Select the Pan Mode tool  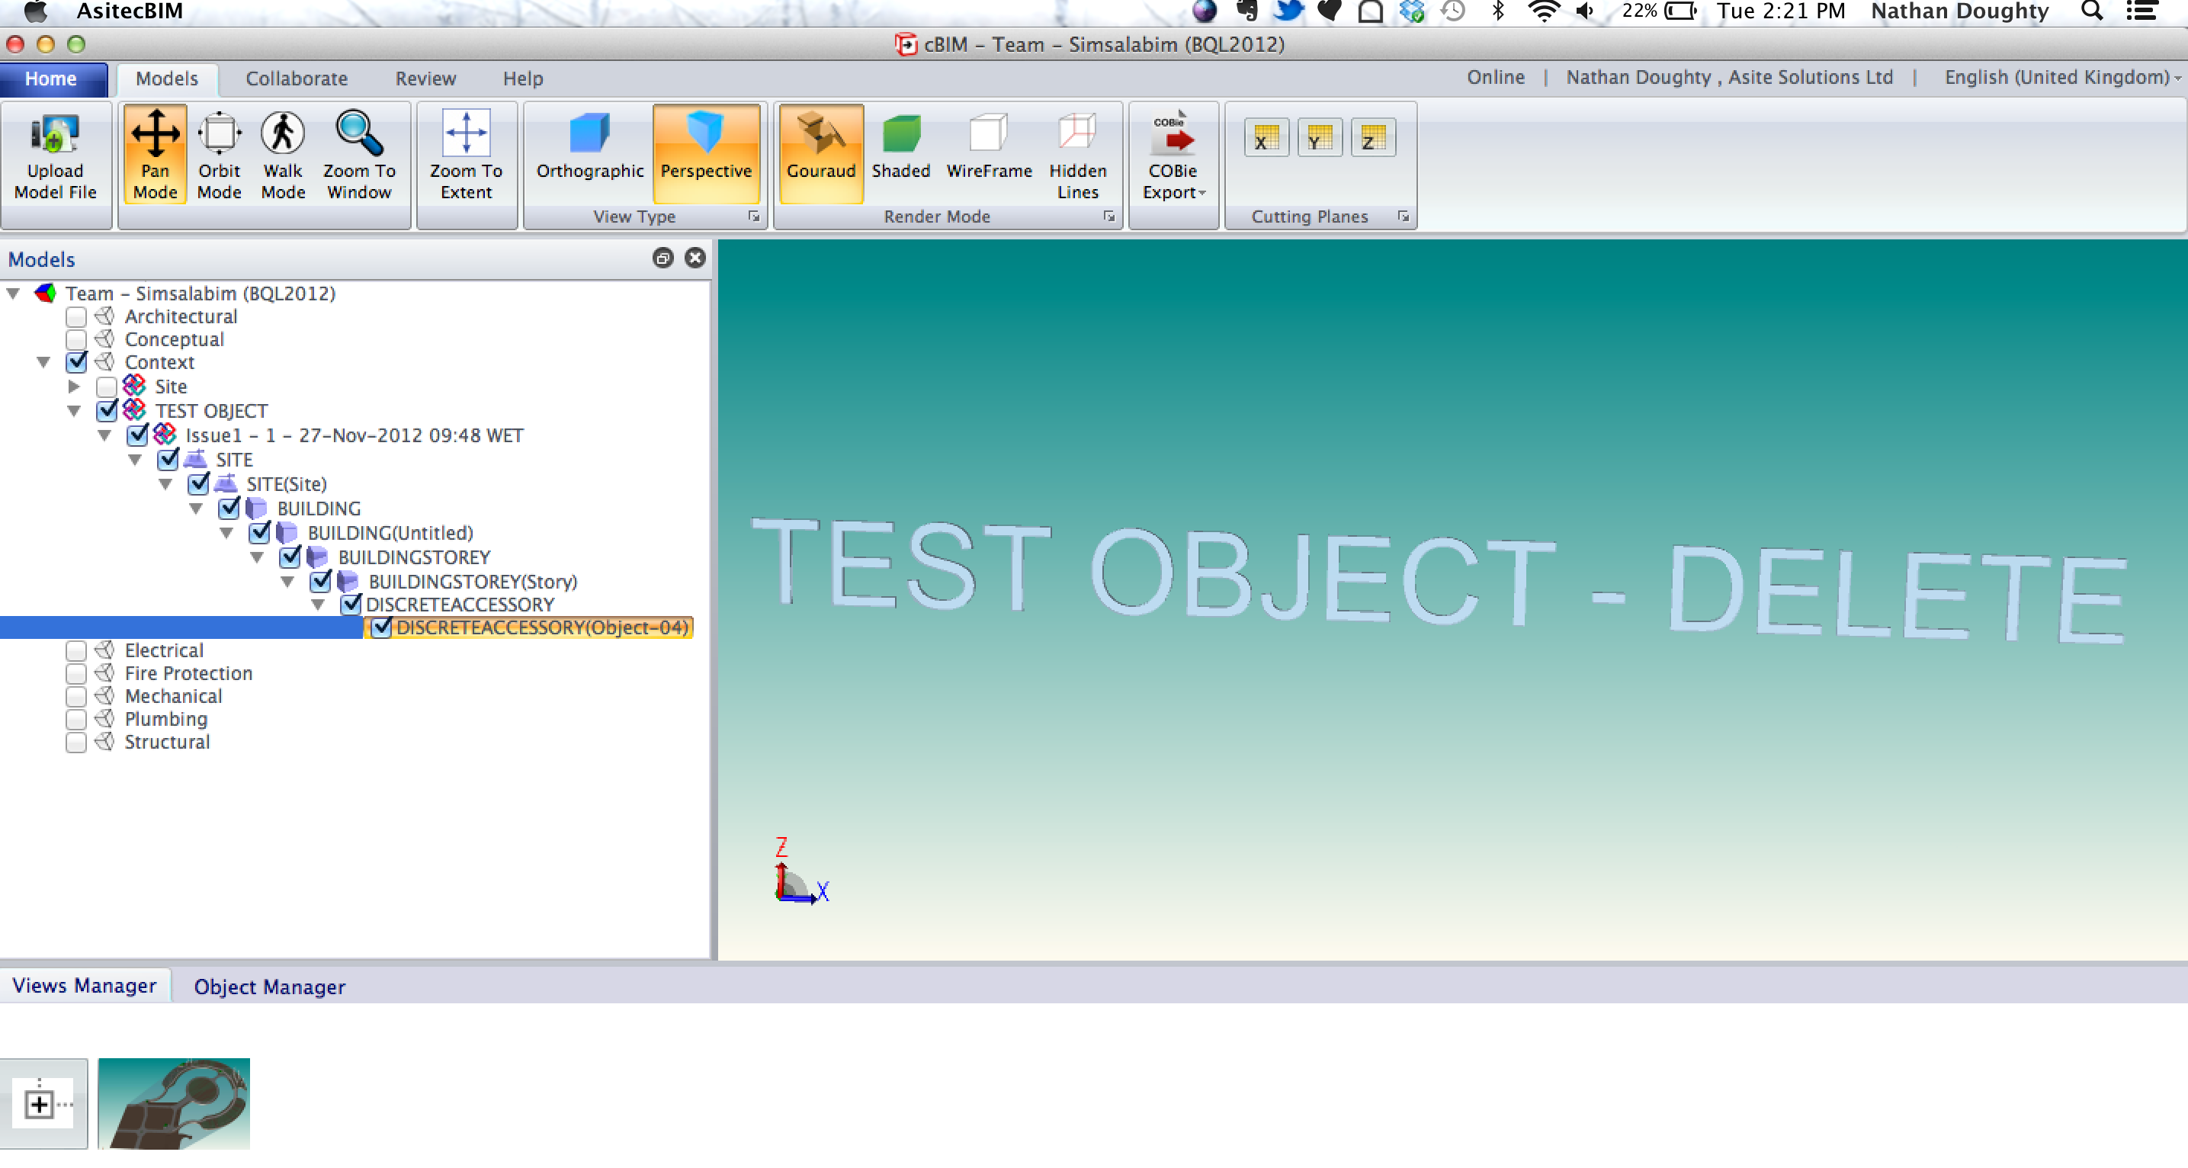pyautogui.click(x=155, y=156)
